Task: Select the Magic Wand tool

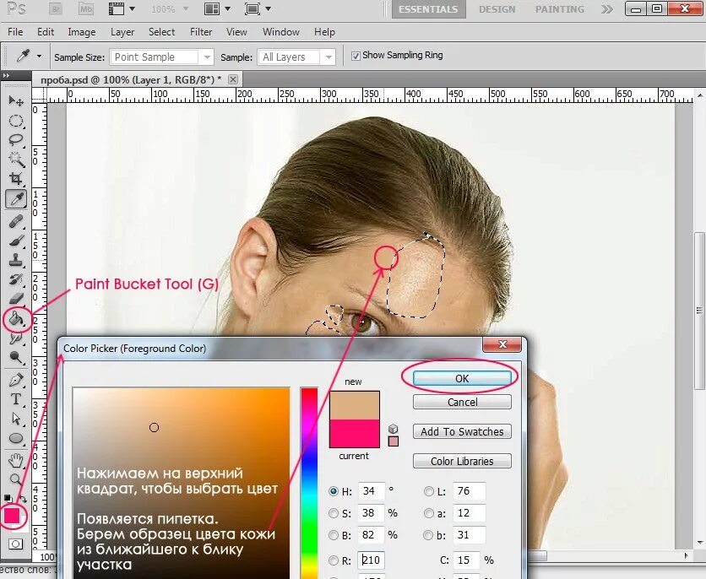Action: tap(16, 160)
